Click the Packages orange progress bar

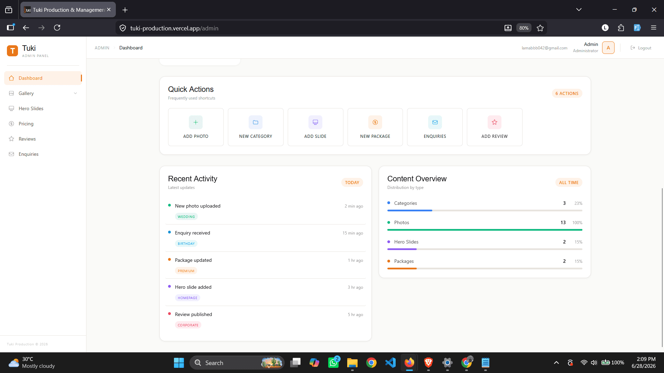[x=402, y=268]
